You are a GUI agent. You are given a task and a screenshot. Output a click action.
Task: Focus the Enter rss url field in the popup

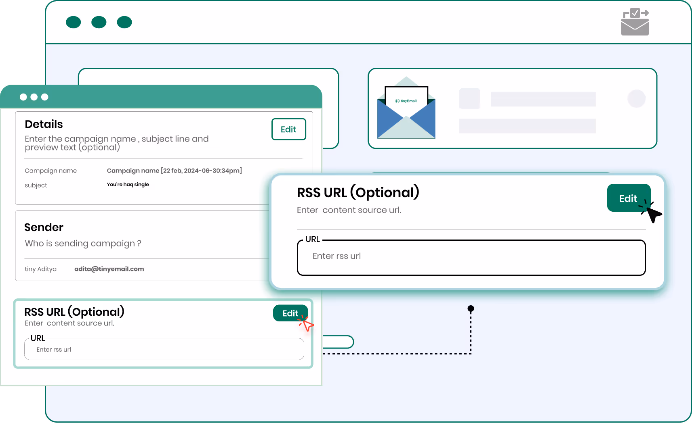(x=471, y=257)
